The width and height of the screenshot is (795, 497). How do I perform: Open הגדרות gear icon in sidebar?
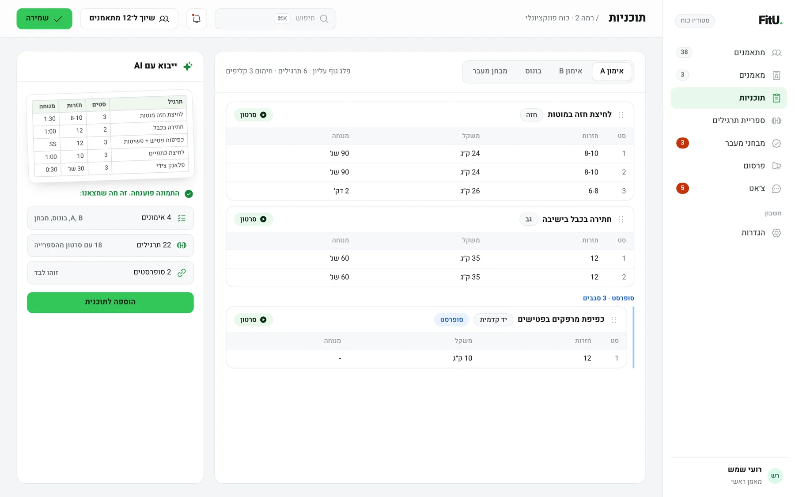pyautogui.click(x=776, y=233)
